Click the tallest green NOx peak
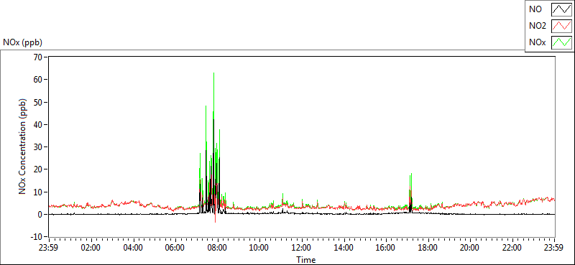The width and height of the screenshot is (575, 265). (213, 73)
